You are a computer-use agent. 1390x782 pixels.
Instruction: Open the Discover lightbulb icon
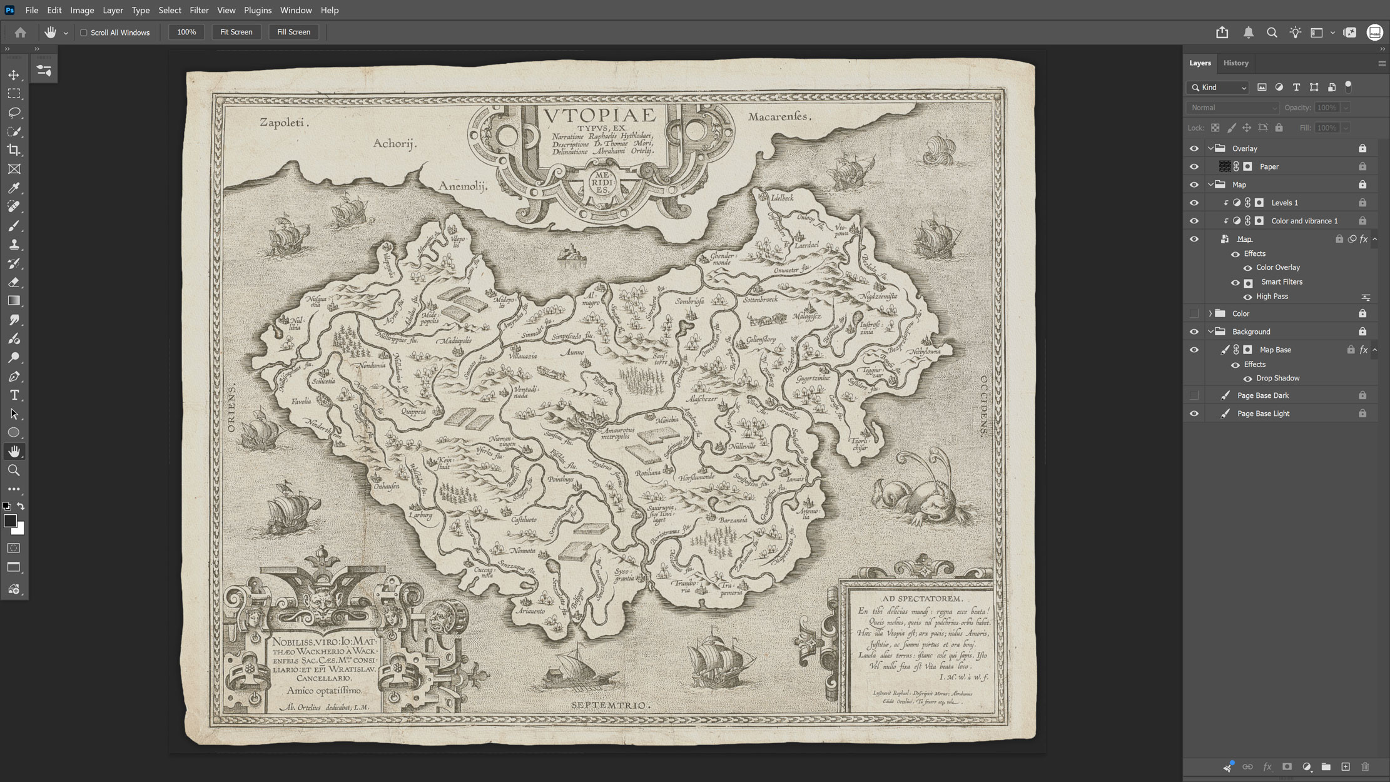(1296, 33)
